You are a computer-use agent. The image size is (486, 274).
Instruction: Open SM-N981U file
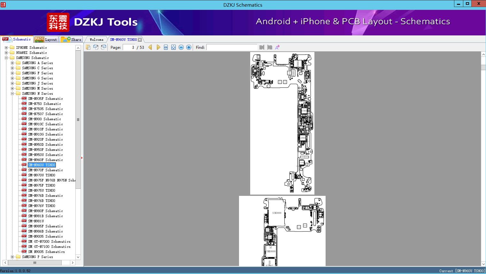(36, 221)
